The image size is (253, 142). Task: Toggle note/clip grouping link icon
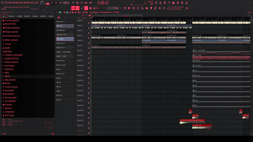pyautogui.click(x=86, y=8)
